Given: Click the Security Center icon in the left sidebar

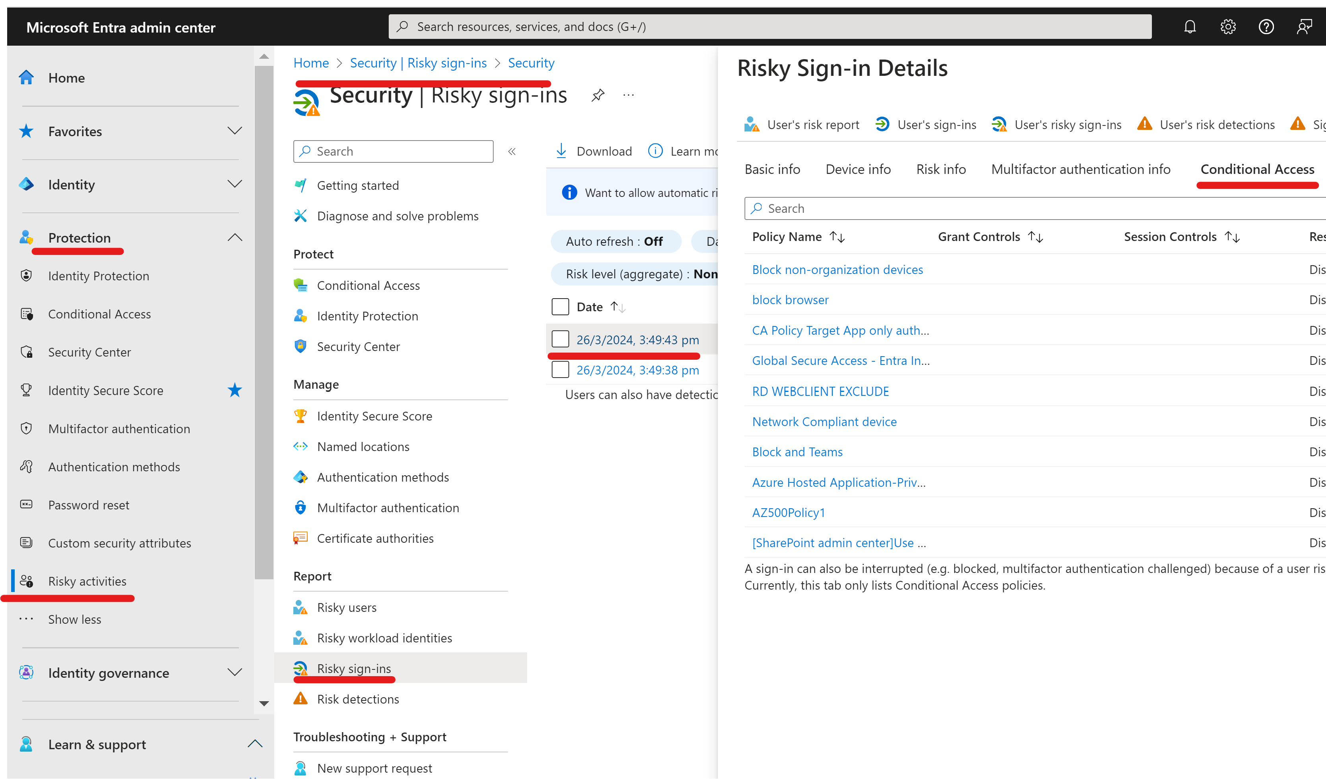Looking at the screenshot, I should [26, 352].
